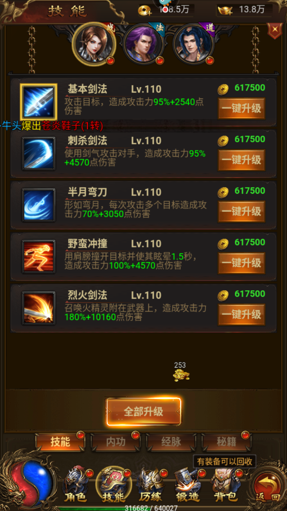Select the 半月弯刀 skill icon
Viewport: 287px width, 511px height.
[x=39, y=205]
